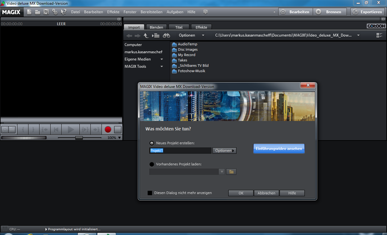Go back with the left arrow in media browser
This screenshot has width=387, height=235.
[129, 36]
